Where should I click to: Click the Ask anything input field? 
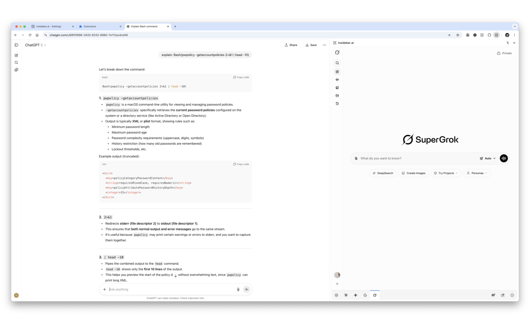click(x=170, y=290)
